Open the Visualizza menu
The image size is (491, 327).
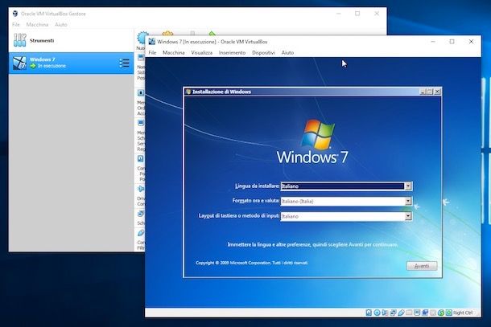202,52
